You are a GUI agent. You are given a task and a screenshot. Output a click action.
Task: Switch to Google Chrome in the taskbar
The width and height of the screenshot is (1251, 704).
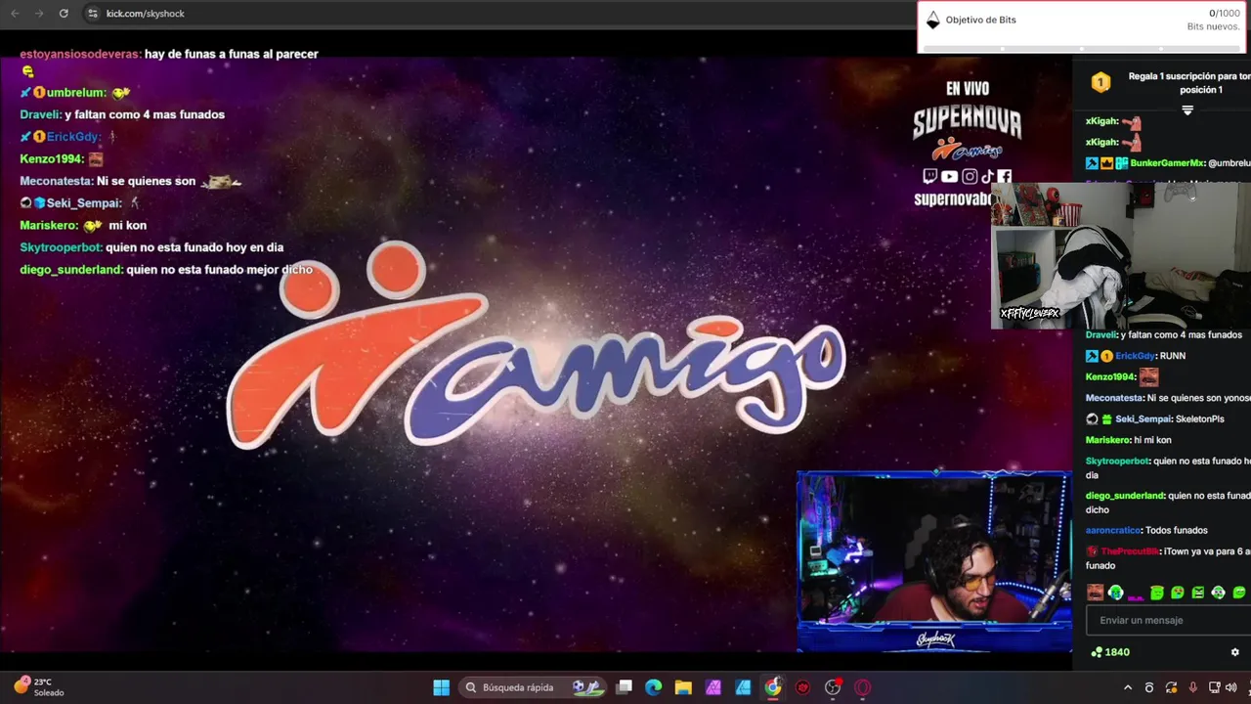pos(773,687)
